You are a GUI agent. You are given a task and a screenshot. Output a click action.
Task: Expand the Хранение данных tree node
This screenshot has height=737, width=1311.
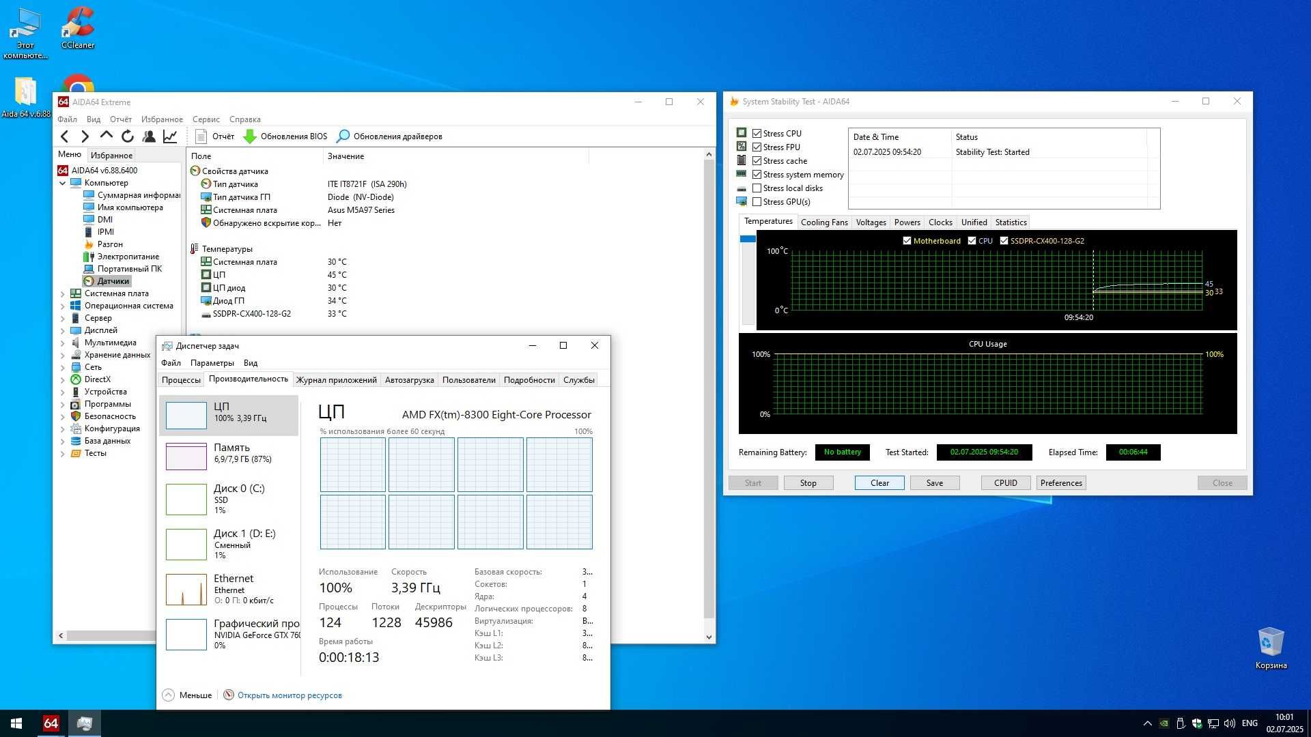tap(63, 355)
